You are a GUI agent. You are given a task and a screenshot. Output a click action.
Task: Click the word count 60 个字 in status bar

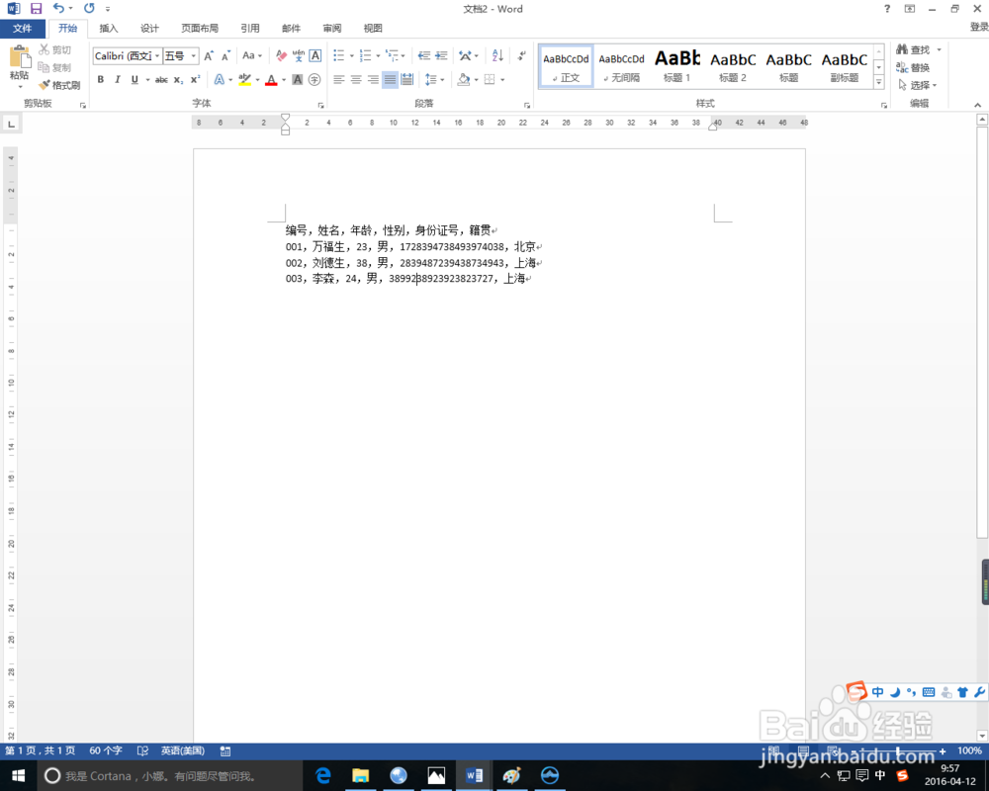click(106, 750)
